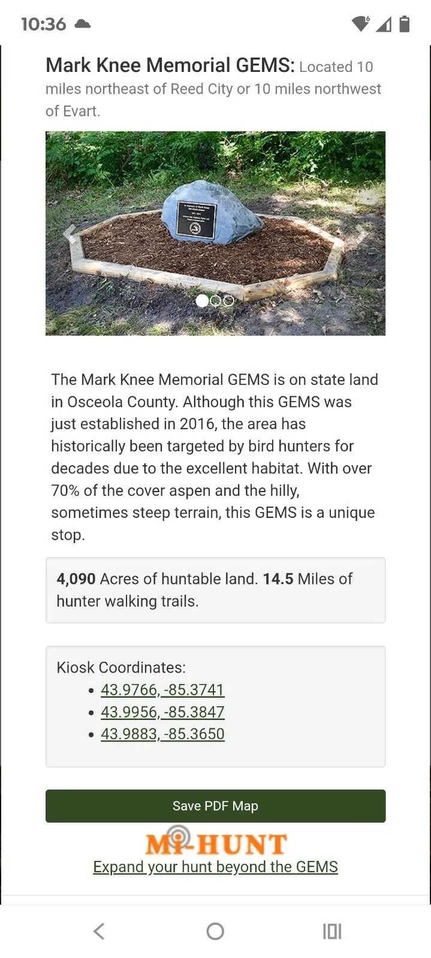Select the first carousel indicator dot
Screen dimensions: 431x958
pyautogui.click(x=202, y=301)
